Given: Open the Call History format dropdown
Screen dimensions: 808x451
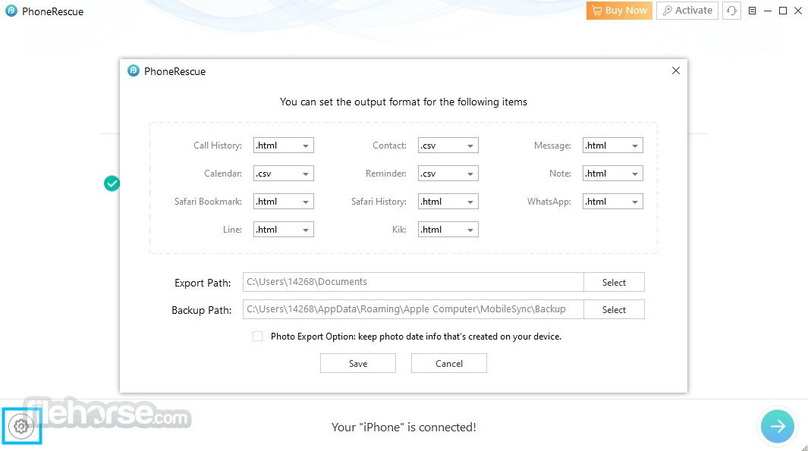Looking at the screenshot, I should pyautogui.click(x=284, y=146).
